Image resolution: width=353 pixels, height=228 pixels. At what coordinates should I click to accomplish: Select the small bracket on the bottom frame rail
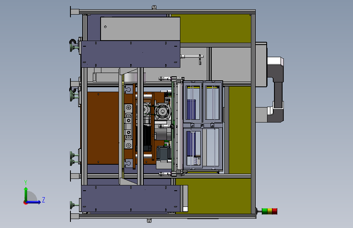[x=149, y=221]
